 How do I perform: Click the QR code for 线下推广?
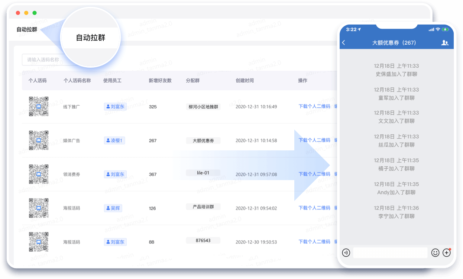[38, 106]
